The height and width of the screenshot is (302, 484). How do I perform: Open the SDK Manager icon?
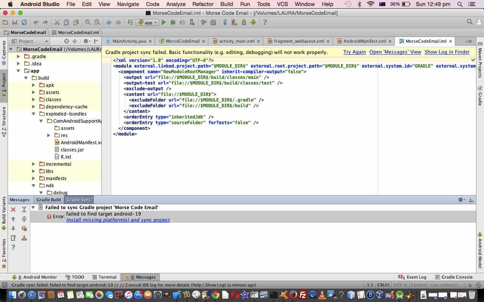[x=244, y=23]
